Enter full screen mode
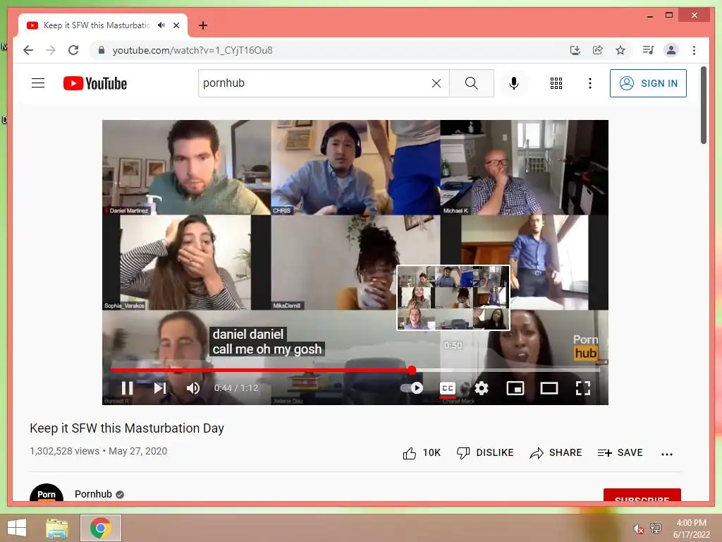722x542 pixels. pos(583,388)
